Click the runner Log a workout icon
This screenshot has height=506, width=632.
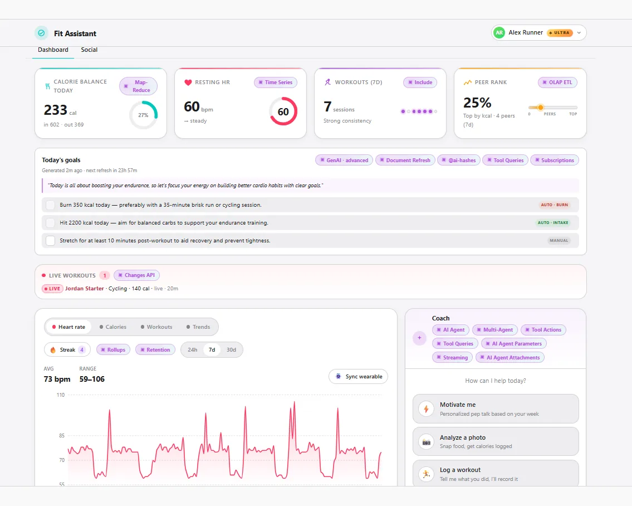coord(426,474)
